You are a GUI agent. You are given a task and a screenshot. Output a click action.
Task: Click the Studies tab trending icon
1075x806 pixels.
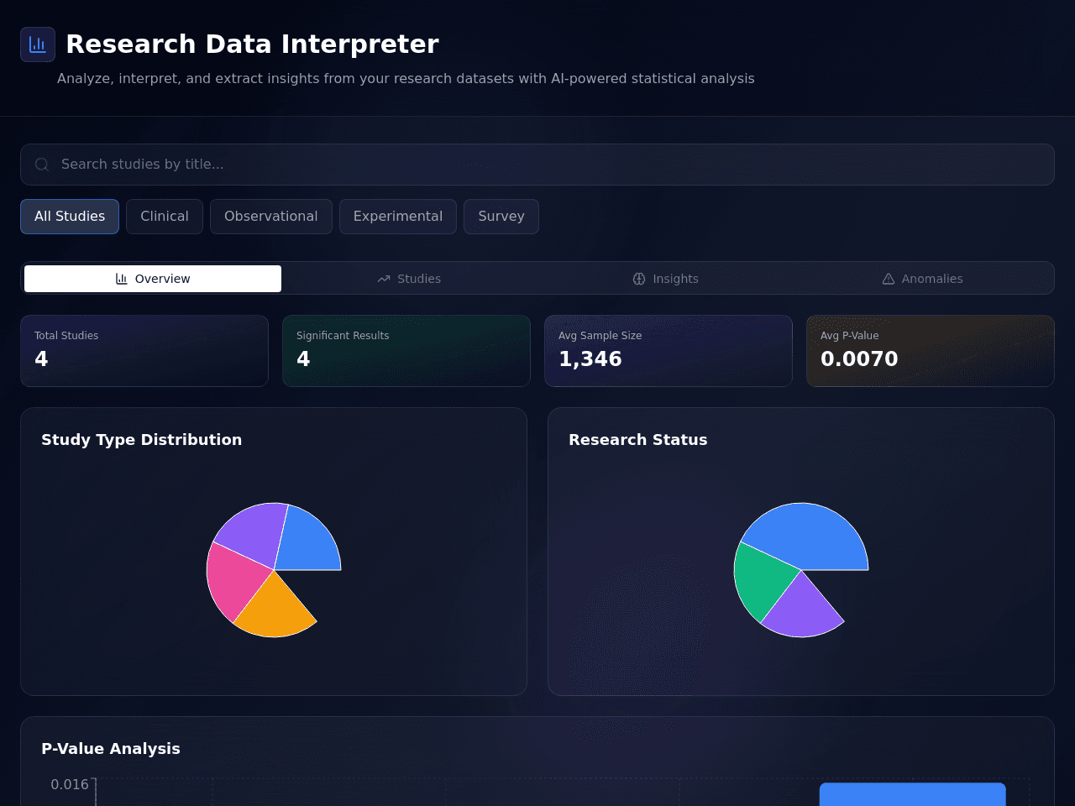(x=384, y=279)
